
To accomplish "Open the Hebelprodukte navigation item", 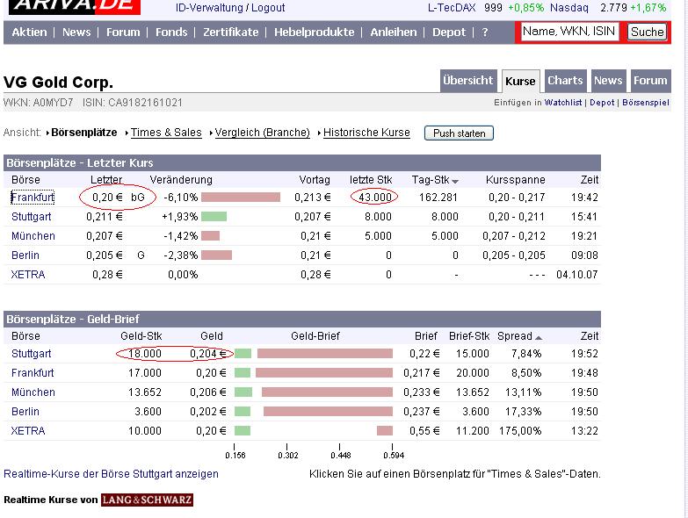I will point(315,32).
